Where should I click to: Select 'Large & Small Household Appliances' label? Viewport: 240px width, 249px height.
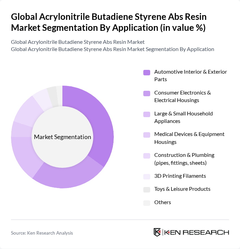[x=183, y=117]
